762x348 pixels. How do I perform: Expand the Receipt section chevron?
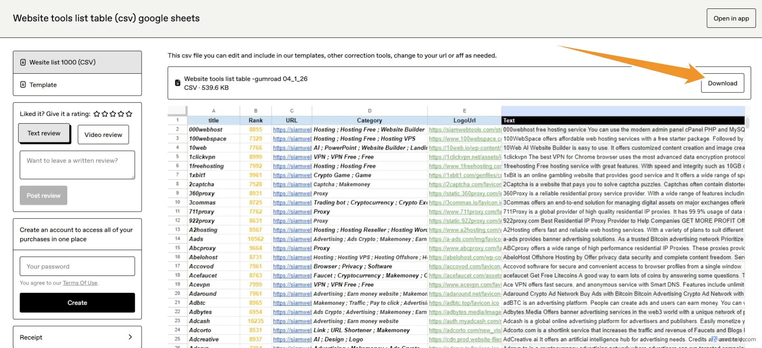pyautogui.click(x=130, y=337)
